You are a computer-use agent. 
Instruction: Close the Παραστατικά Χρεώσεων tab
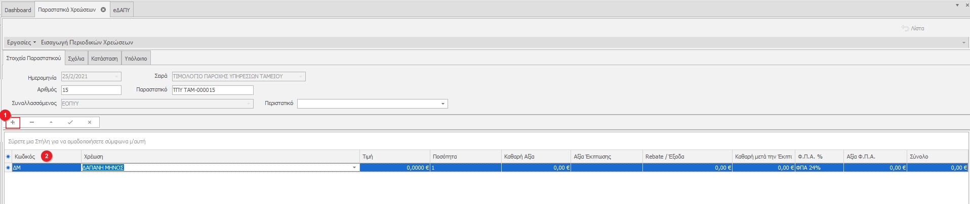click(103, 10)
